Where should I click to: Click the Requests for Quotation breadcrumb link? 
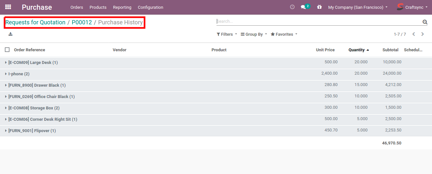[x=35, y=22]
